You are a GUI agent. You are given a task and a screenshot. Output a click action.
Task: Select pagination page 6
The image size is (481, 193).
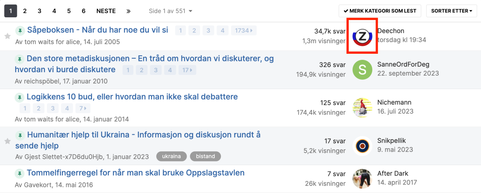click(83, 11)
